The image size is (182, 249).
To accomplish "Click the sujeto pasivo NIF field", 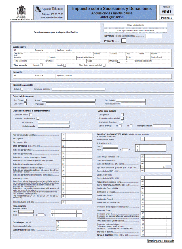I will coord(24,50).
